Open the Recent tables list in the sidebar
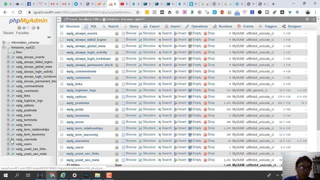The height and width of the screenshot is (180, 320). point(8,33)
